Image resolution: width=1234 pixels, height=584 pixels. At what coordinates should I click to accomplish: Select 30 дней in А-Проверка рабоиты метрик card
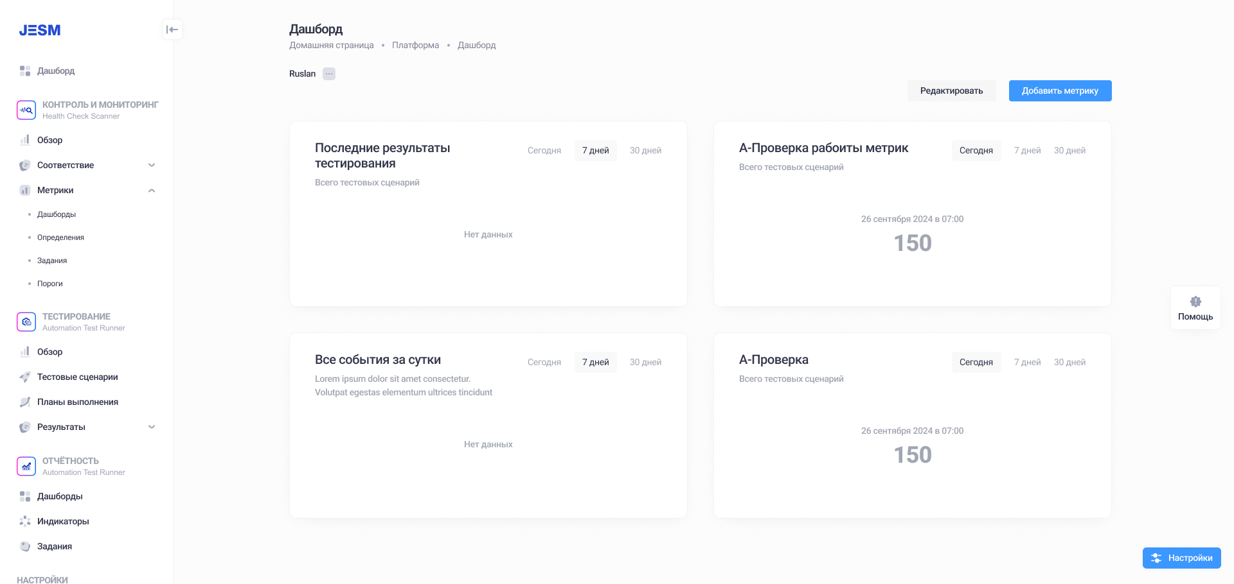(x=1069, y=150)
